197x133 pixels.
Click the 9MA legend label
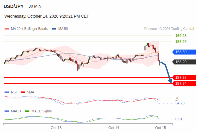[31, 92]
